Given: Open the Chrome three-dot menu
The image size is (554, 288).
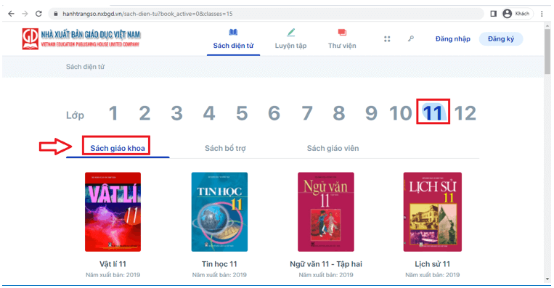Looking at the screenshot, I should 542,14.
